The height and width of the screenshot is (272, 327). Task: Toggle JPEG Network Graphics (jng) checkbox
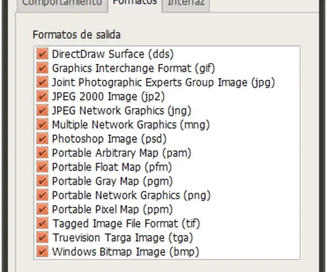(42, 110)
